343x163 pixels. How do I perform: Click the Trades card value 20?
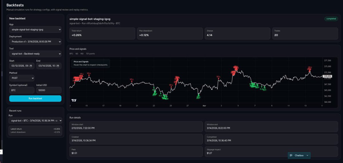pyautogui.click(x=276, y=35)
